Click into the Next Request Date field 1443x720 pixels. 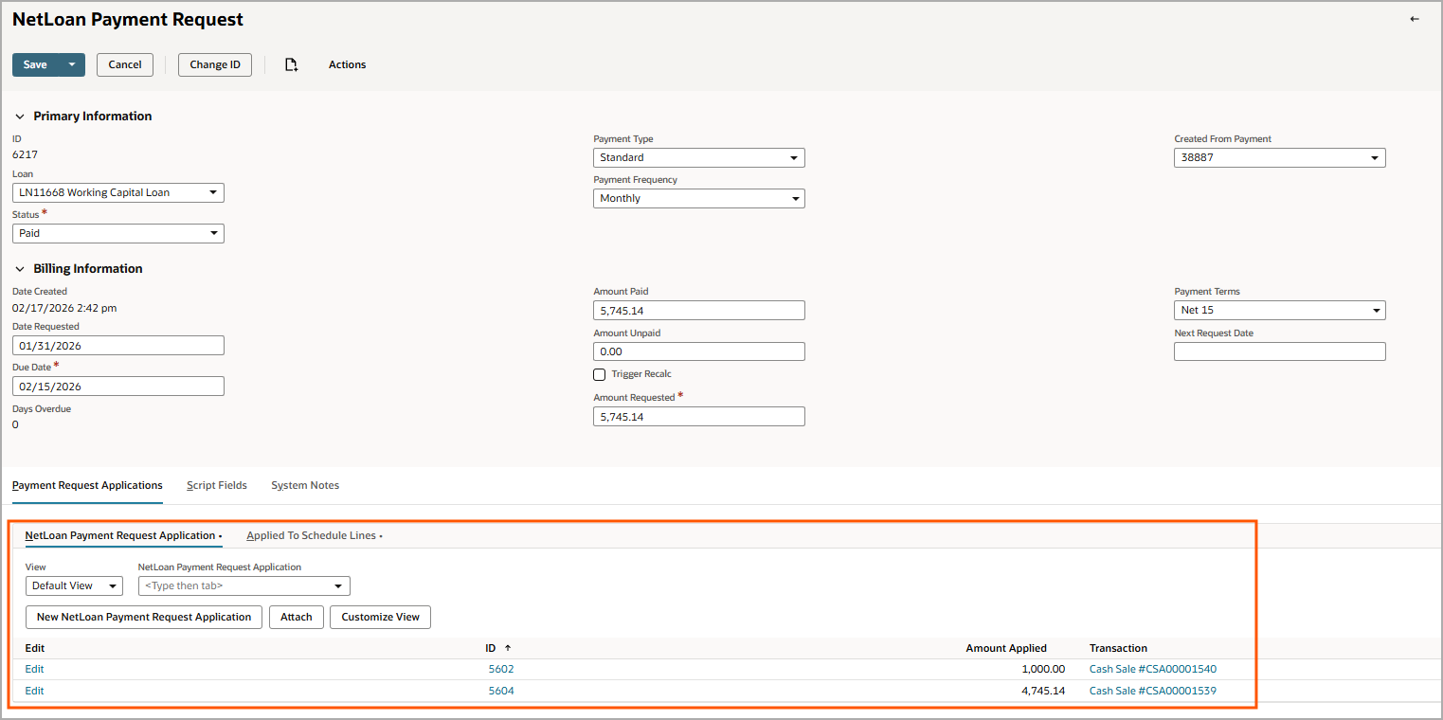tap(1279, 351)
